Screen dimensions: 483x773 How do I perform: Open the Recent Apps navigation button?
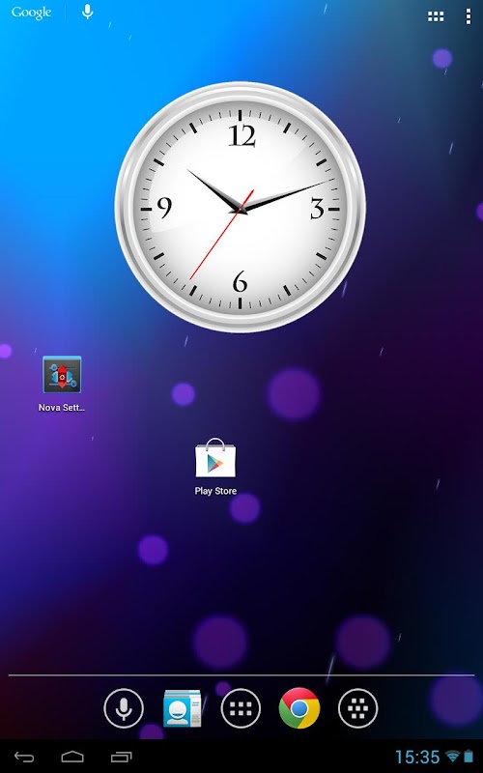pos(122,757)
